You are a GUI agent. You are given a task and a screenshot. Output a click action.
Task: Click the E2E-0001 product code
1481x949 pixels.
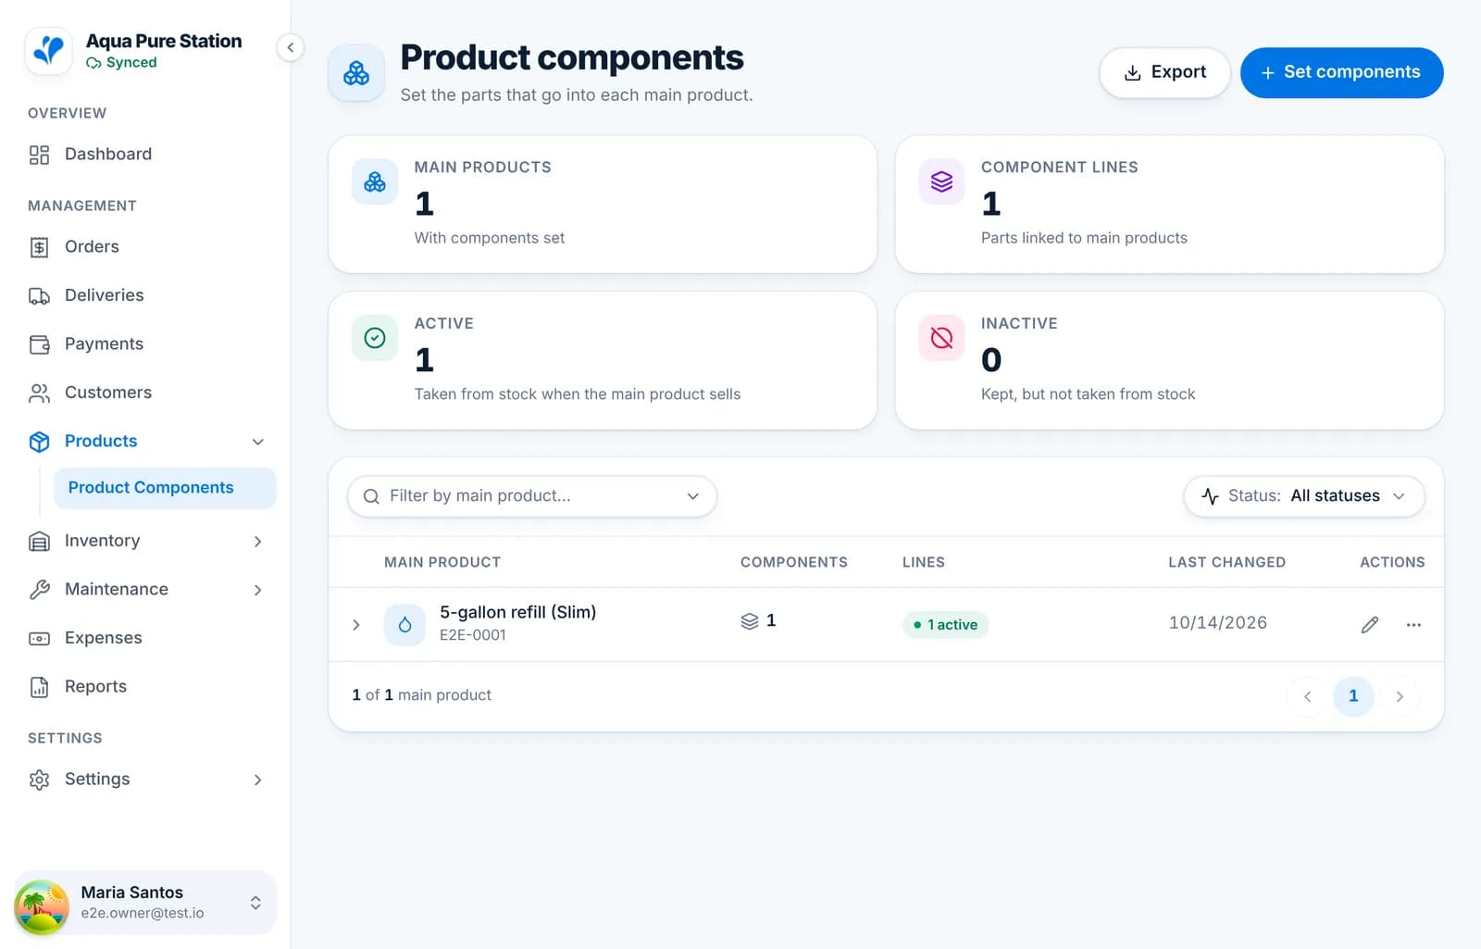[473, 635]
